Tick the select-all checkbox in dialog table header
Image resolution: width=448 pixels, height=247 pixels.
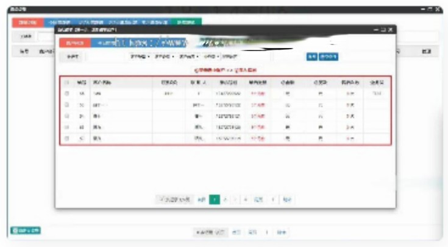(66, 83)
